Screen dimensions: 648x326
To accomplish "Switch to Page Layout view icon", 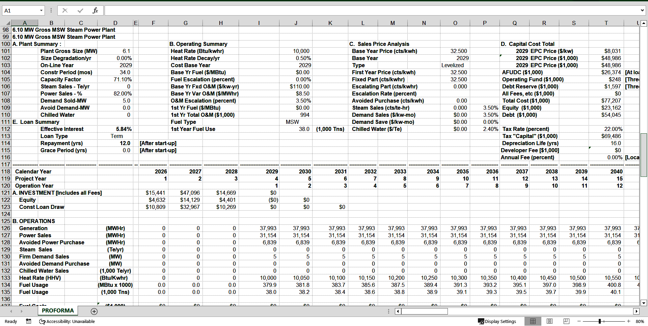I will (549, 321).
